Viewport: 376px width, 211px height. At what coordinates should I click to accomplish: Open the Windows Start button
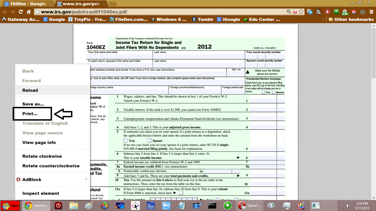tap(10, 206)
